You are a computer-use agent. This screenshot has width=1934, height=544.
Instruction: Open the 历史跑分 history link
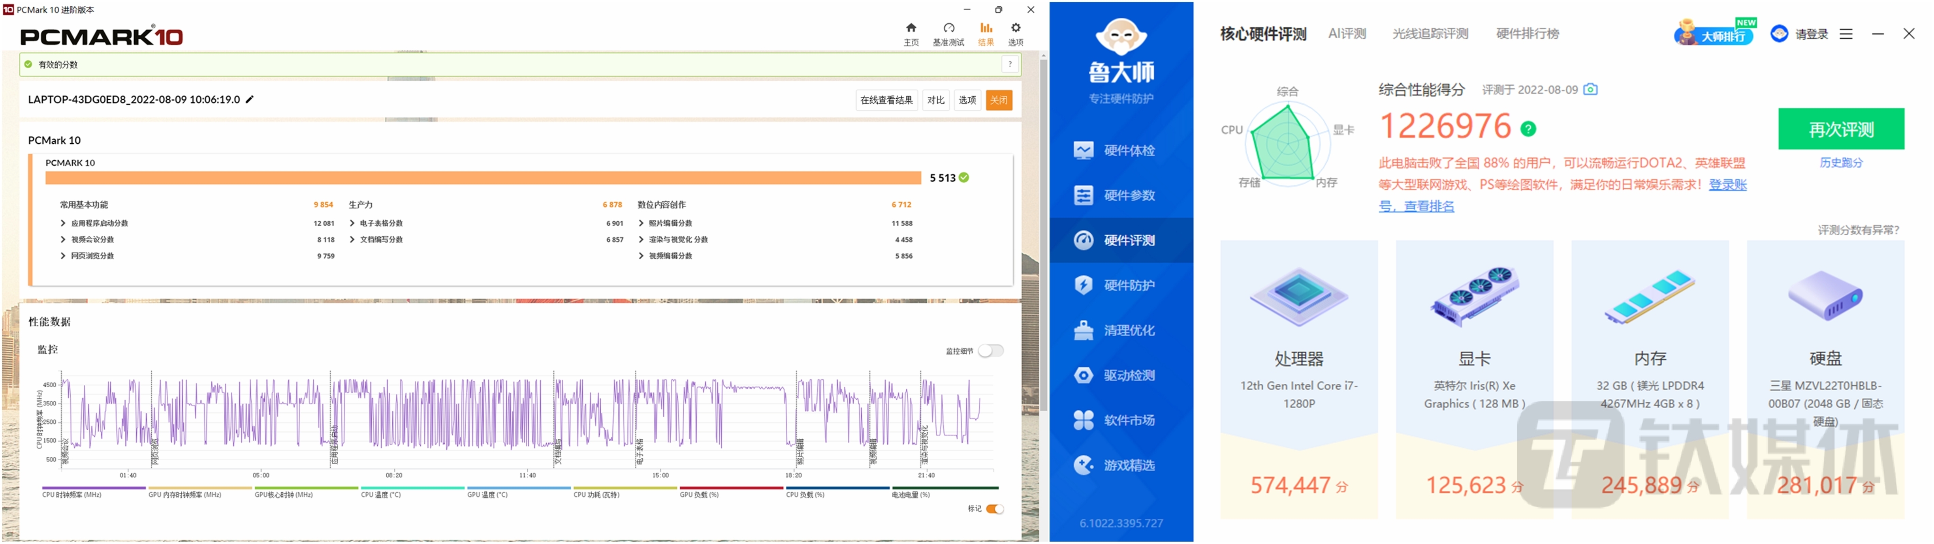(1841, 163)
